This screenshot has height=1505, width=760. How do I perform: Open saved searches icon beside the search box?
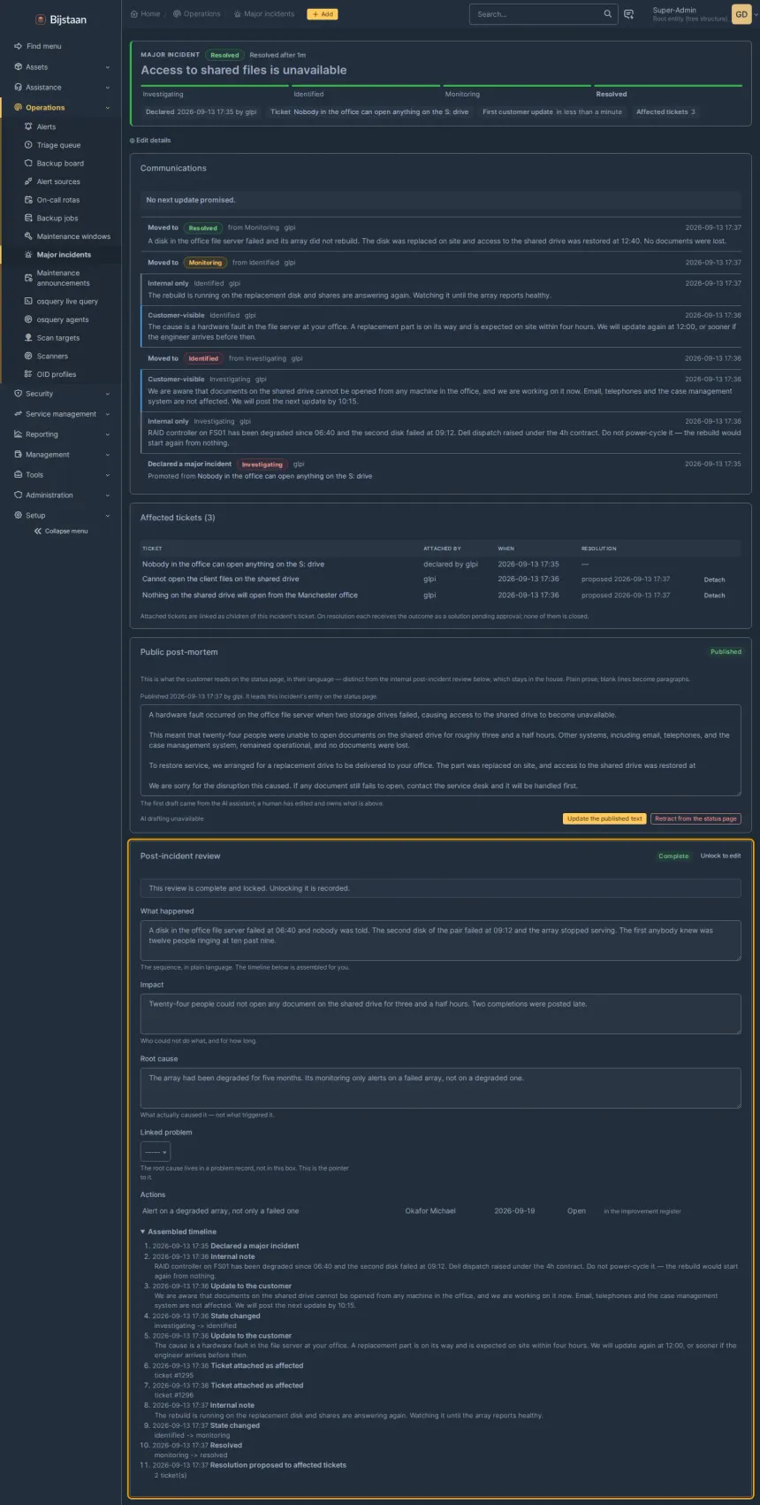629,14
